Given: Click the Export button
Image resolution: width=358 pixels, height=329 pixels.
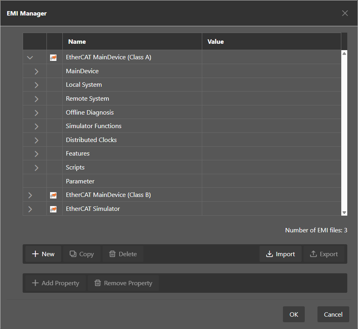Looking at the screenshot, I should click(x=324, y=254).
